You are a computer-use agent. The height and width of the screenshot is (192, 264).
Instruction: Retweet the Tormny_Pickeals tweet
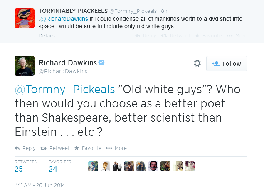pos(175,36)
